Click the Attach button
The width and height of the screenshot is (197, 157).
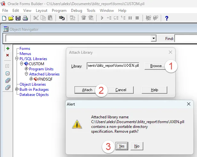86,90
